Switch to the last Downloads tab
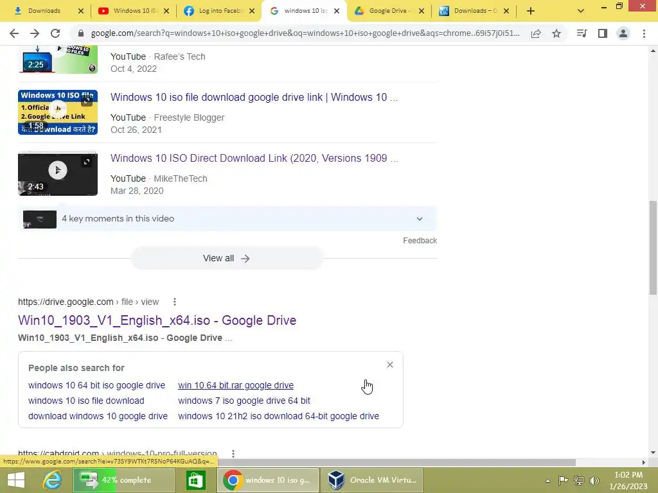Image resolution: width=658 pixels, height=493 pixels. (475, 11)
